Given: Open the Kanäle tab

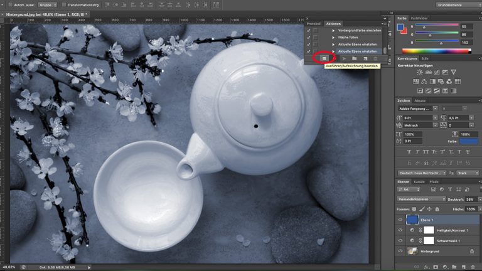Looking at the screenshot, I should click(419, 181).
